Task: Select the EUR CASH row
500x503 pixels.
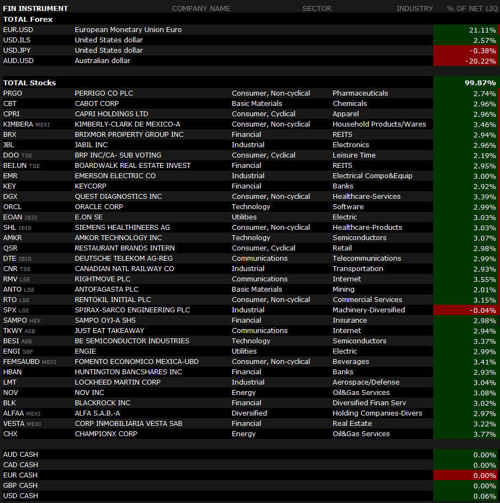Action: pos(250,475)
